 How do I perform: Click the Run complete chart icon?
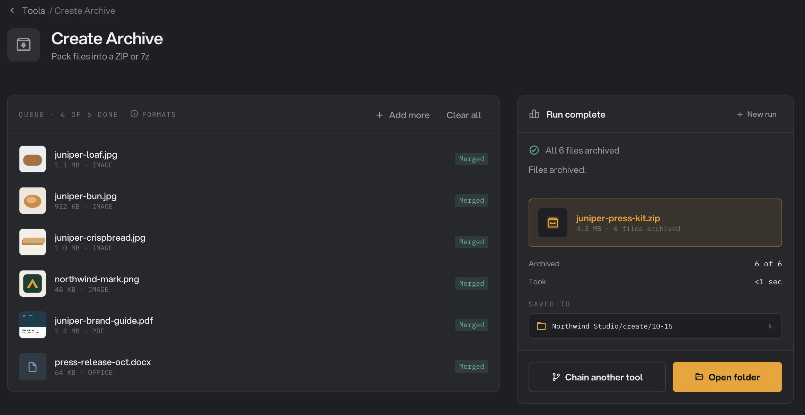coord(534,114)
